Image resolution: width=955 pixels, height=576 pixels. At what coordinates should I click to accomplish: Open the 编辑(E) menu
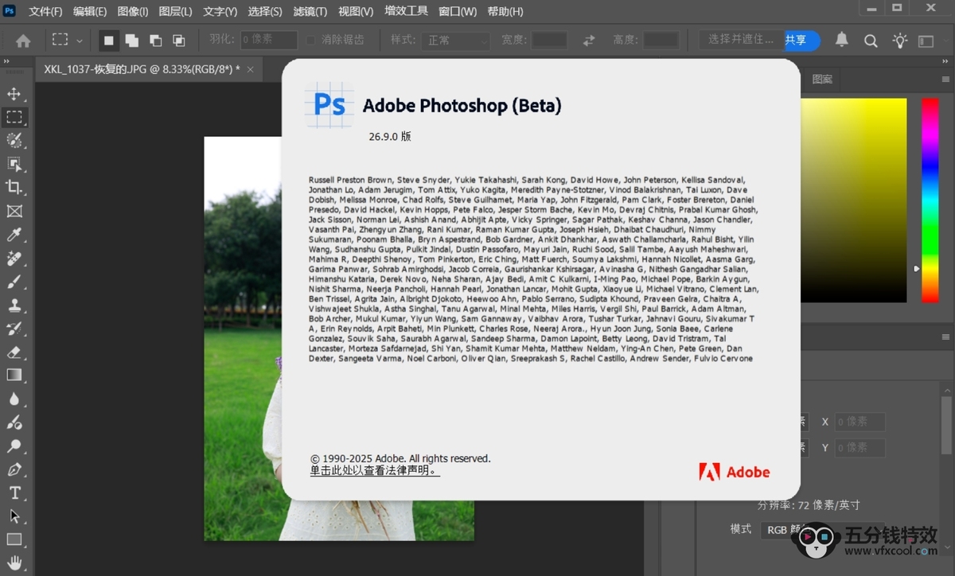click(90, 11)
